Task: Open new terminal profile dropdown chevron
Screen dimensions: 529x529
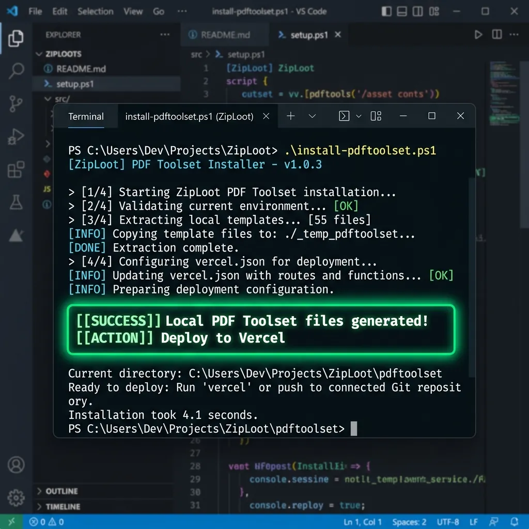Action: click(x=312, y=116)
